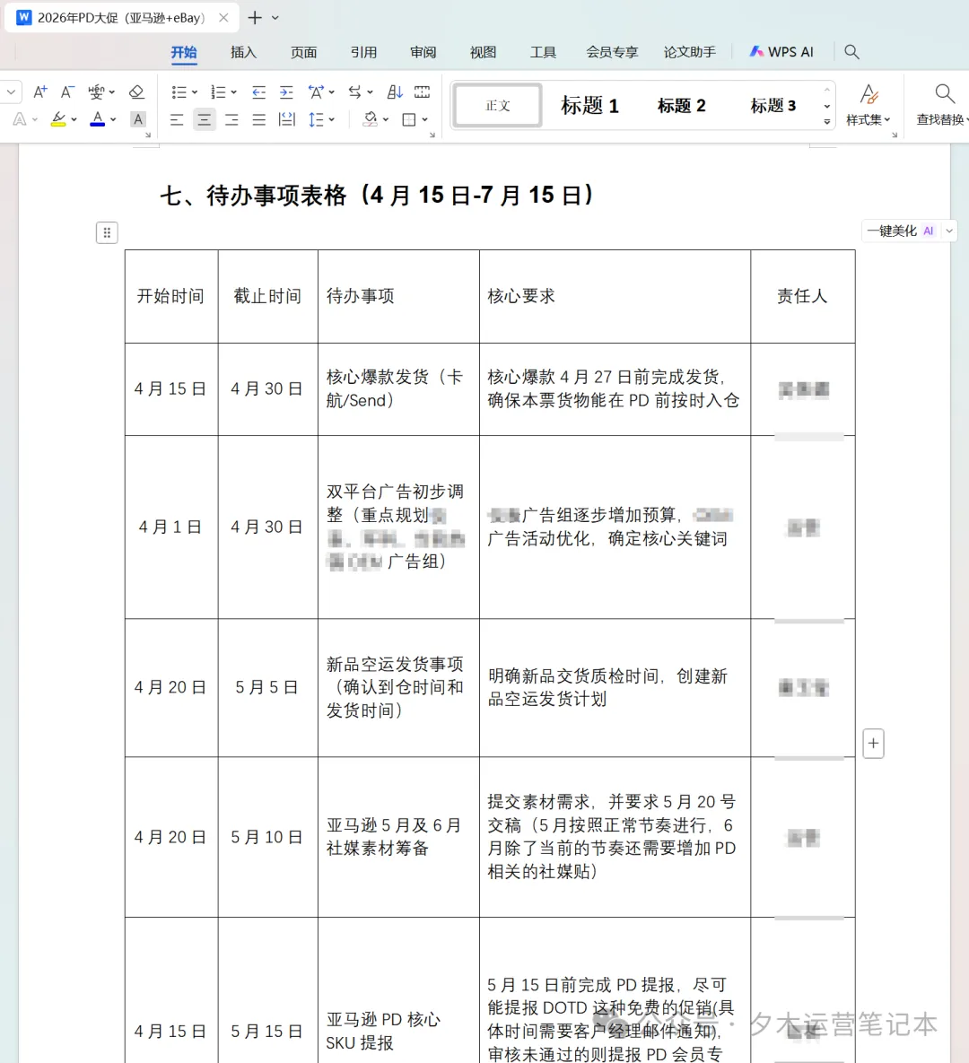Click the text effects outlined A icon
Viewport: 969px width, 1063px height.
(x=20, y=120)
